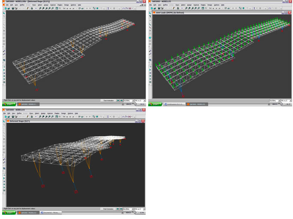Click Windows Start button under MODELLO5 window

click(155, 104)
